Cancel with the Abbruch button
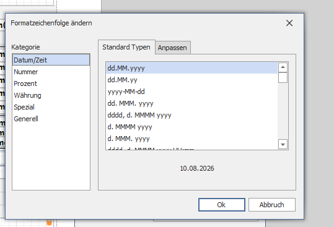Viewport: 334px width, 227px height. coord(272,205)
